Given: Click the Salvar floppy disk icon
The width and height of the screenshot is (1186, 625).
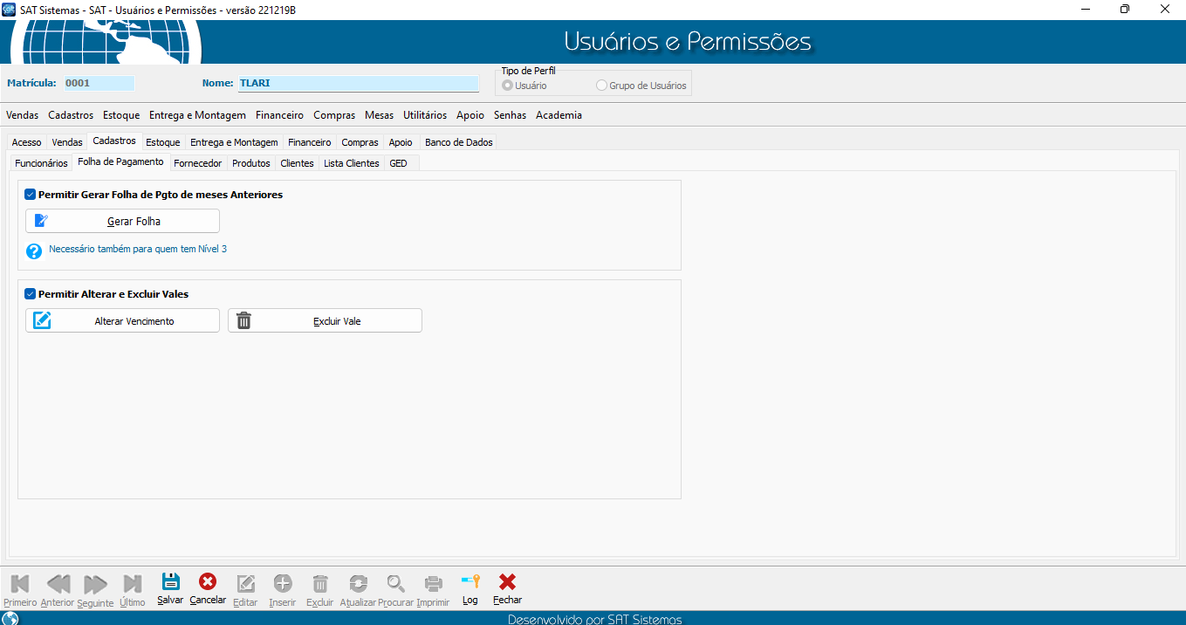Looking at the screenshot, I should pyautogui.click(x=171, y=582).
